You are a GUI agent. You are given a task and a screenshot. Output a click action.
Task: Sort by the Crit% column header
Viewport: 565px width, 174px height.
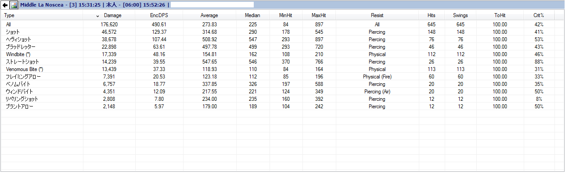tap(539, 15)
